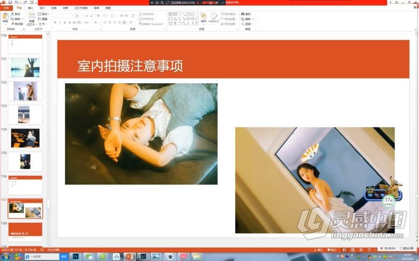Click the Windows Start button

tap(5, 257)
